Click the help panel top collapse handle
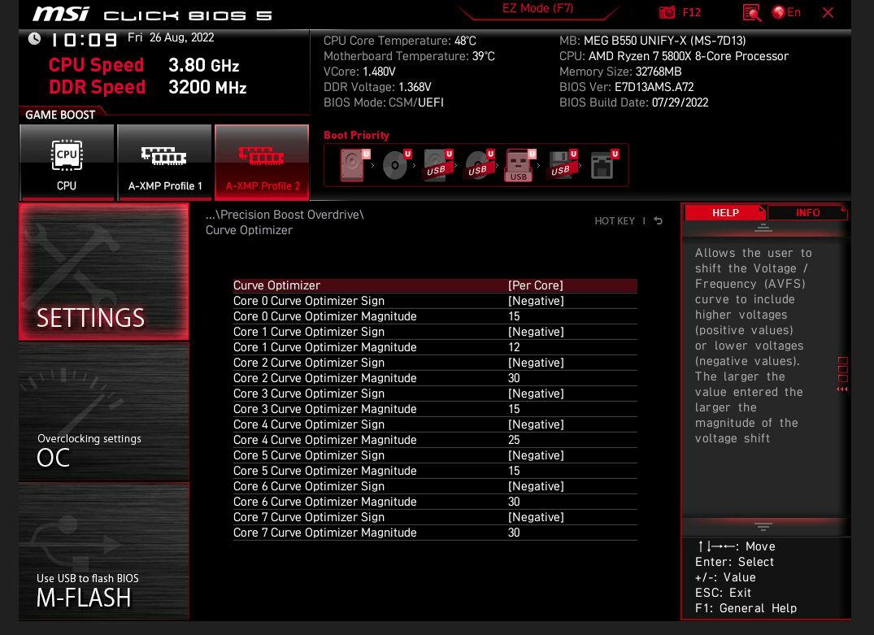Viewport: 874px width, 635px height. pos(763,228)
